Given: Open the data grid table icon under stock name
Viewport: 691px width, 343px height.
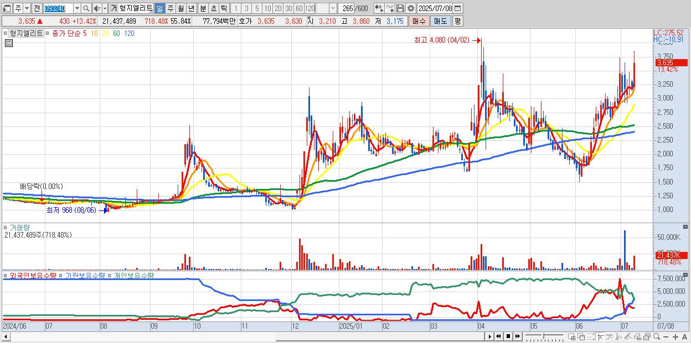Looking at the screenshot, I should (9, 43).
